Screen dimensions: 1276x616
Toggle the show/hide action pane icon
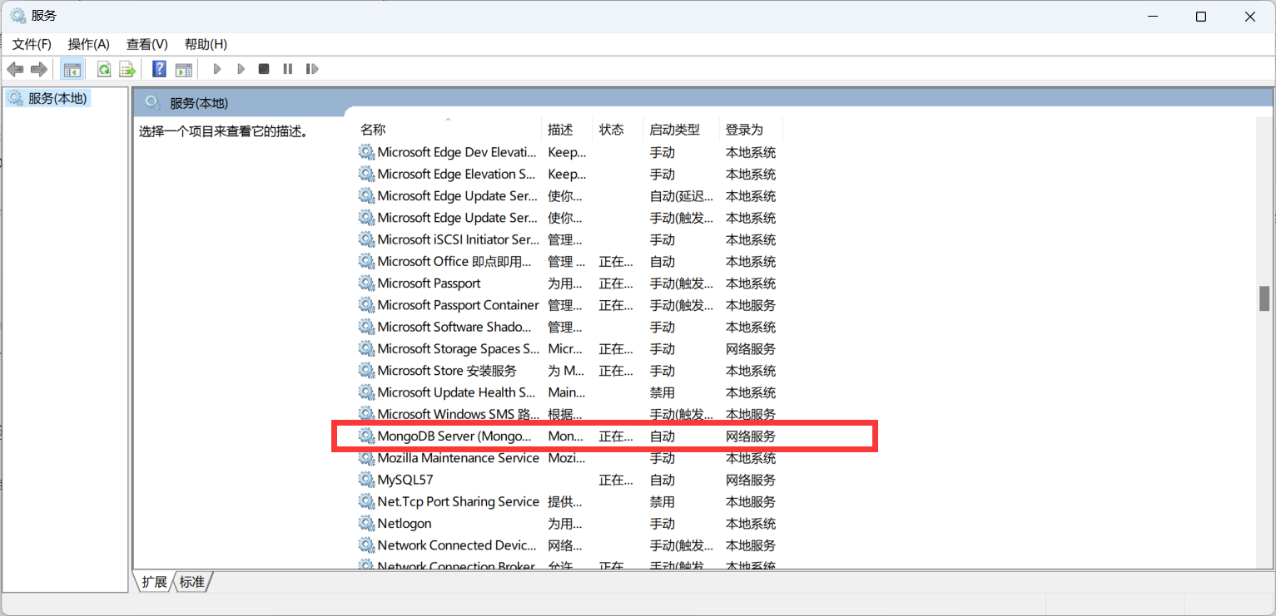[183, 69]
